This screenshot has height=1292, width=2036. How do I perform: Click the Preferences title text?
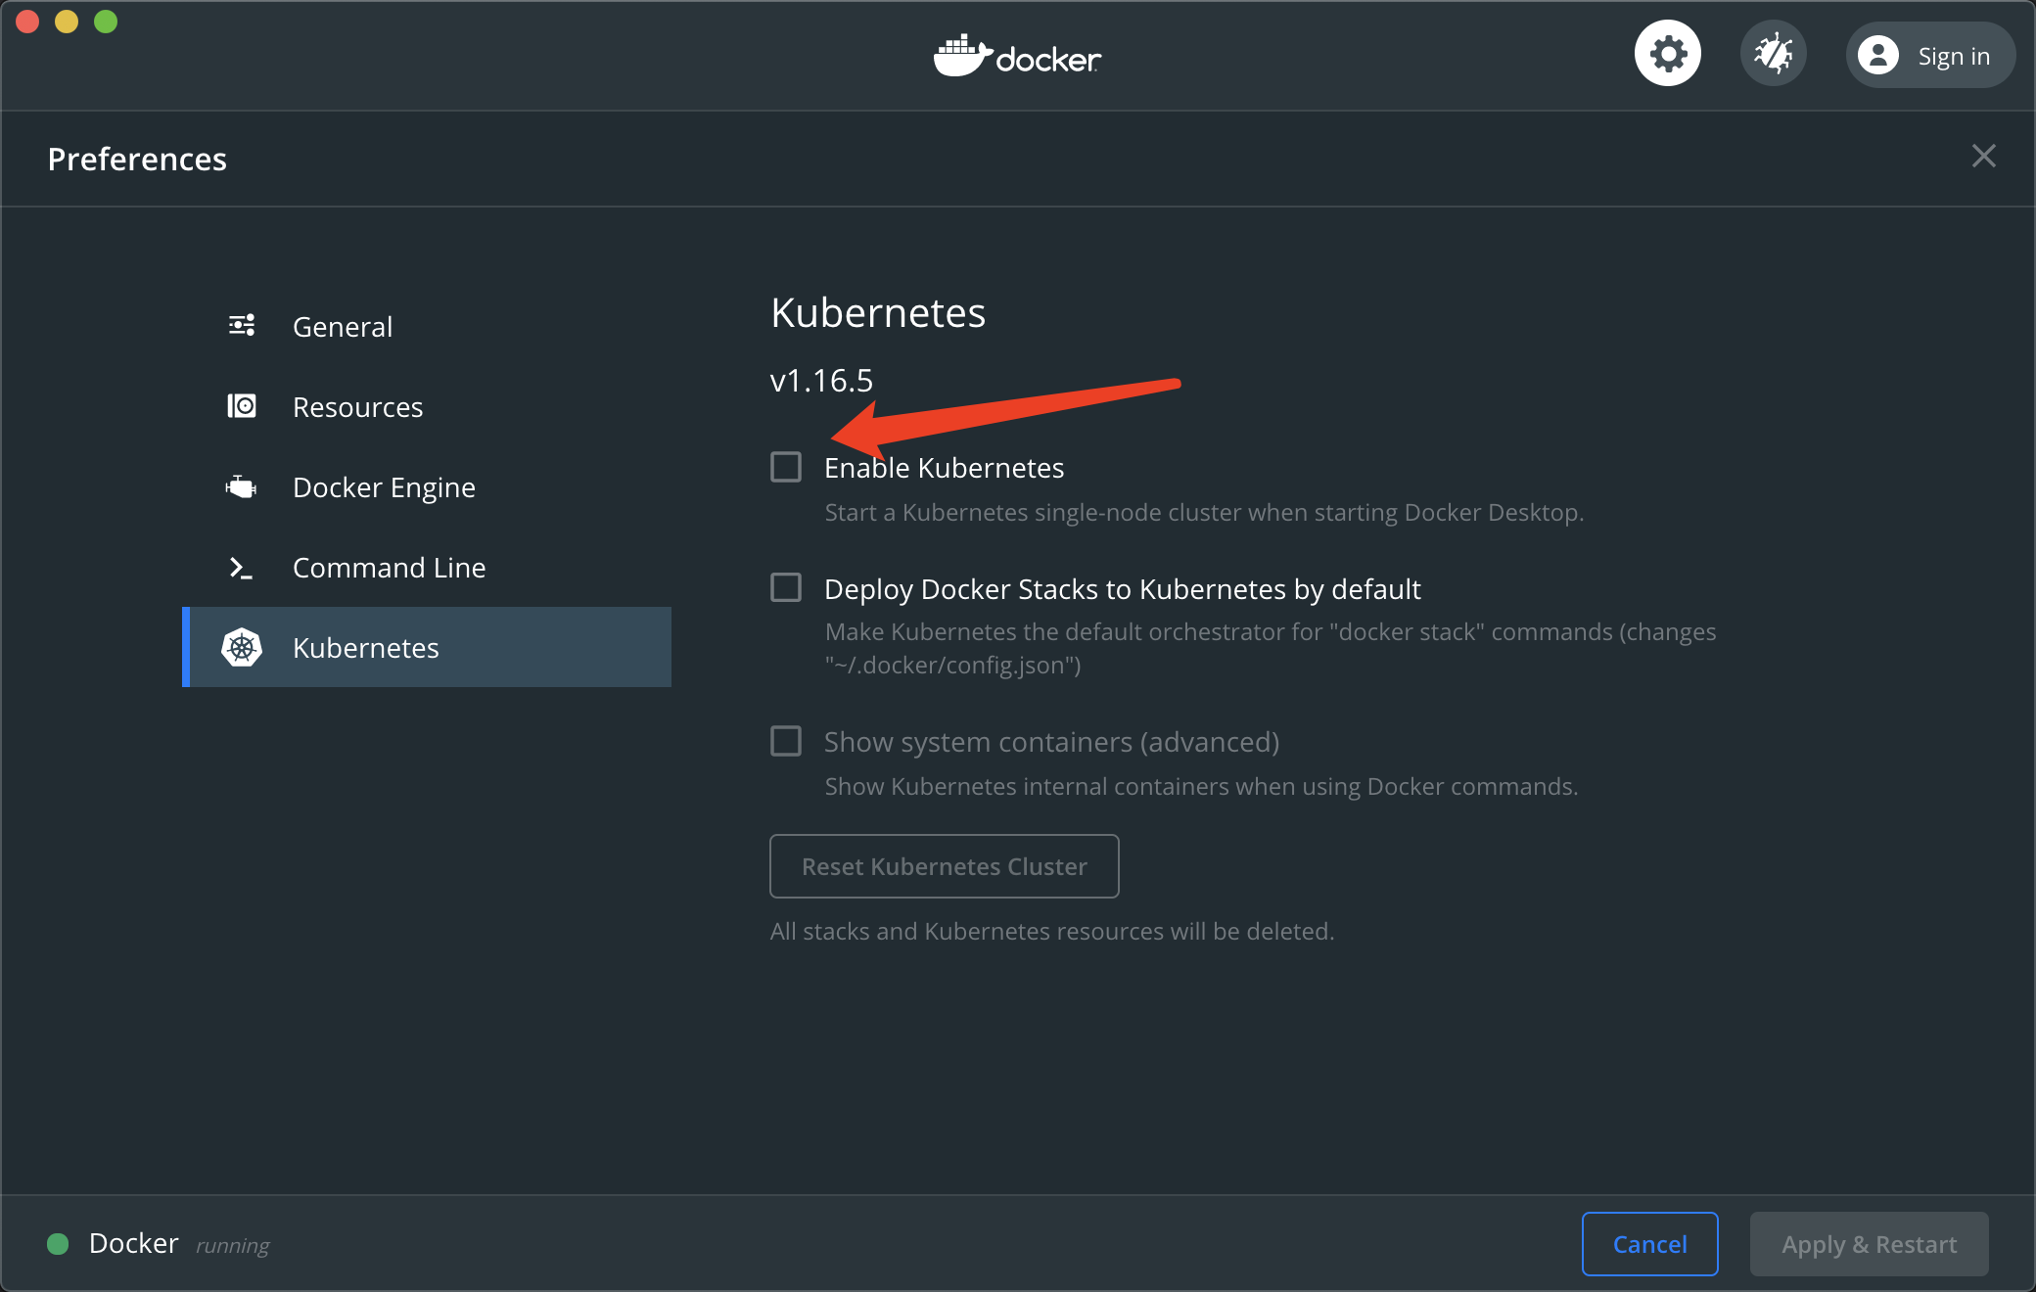(x=137, y=160)
